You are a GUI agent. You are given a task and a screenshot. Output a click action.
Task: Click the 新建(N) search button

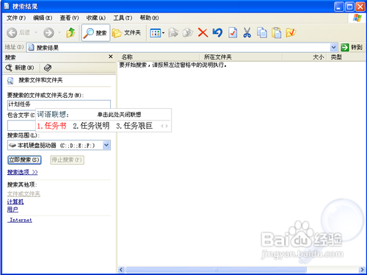pyautogui.click(x=20, y=68)
